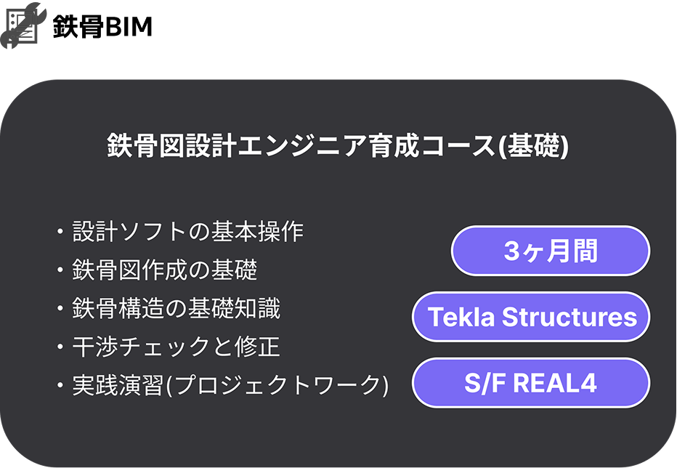677x468 pixels.
Task: Click the bullet before 干渉チェックと修正
Action: click(60, 347)
